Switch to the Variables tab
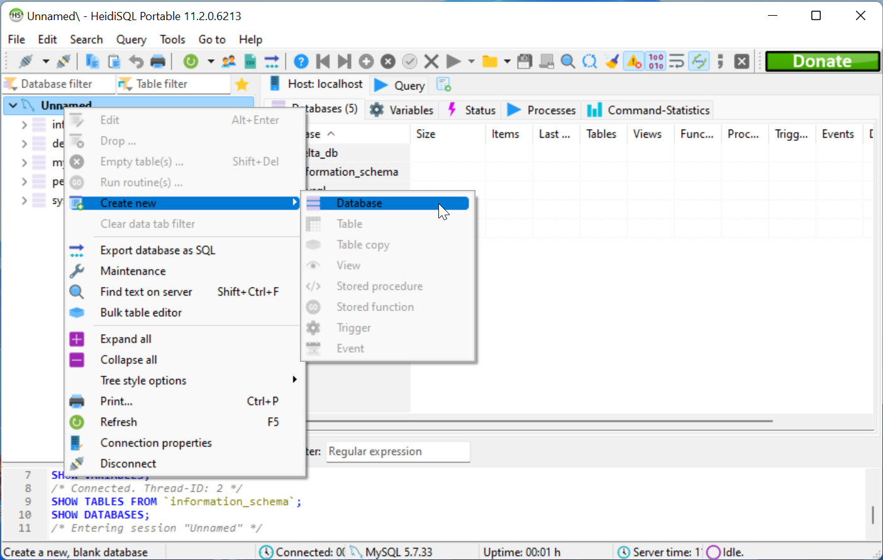Screen dimensions: 883x560 [401, 110]
